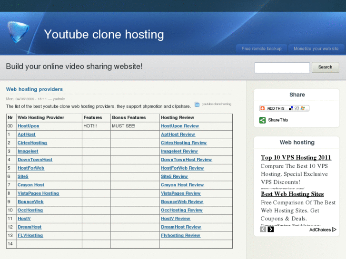Open the VistaPages Hosting provider link
This screenshot has width=346, height=259.
pos(38,193)
